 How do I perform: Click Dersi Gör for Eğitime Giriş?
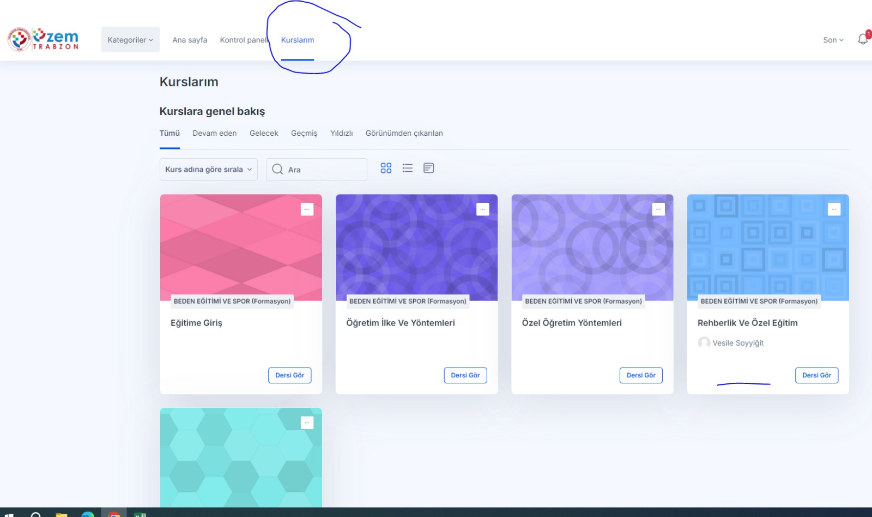[x=289, y=375]
